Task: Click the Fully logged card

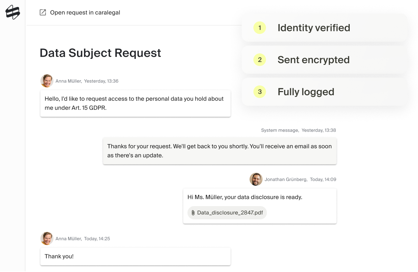Action: click(x=325, y=92)
